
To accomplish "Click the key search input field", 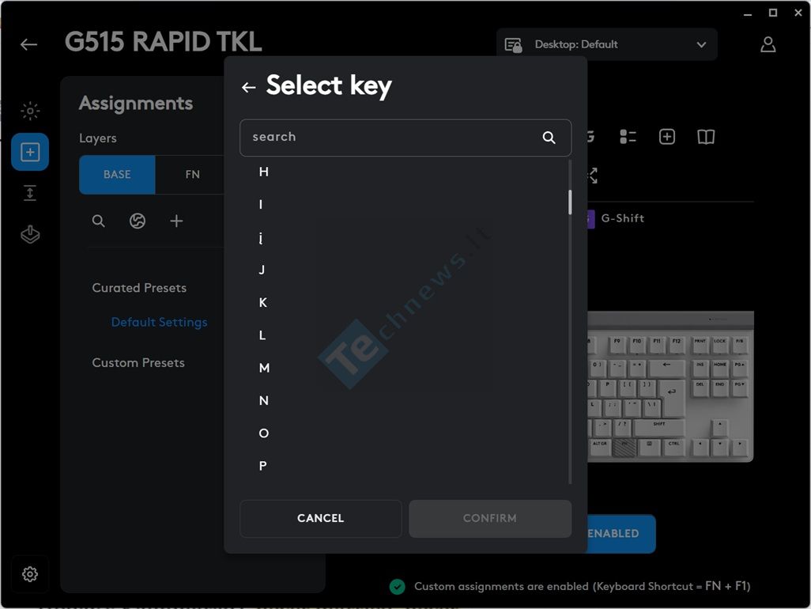I will coord(391,138).
